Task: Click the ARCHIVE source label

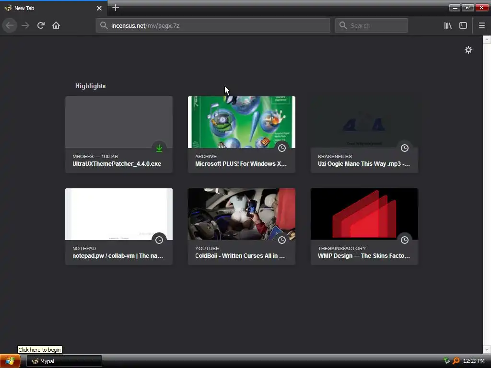Action: click(x=206, y=157)
